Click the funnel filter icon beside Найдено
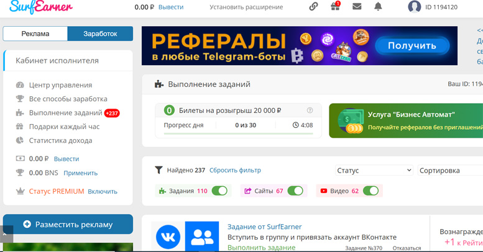Viewport: 483px width, 252px height. 159,170
